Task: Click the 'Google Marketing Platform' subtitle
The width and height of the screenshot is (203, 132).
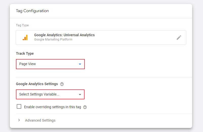Action: tap(53, 40)
